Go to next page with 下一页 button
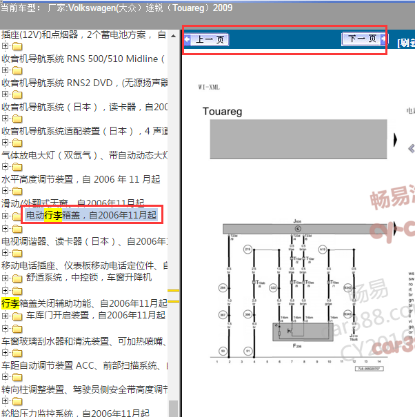This screenshot has width=415, height=417. (364, 39)
